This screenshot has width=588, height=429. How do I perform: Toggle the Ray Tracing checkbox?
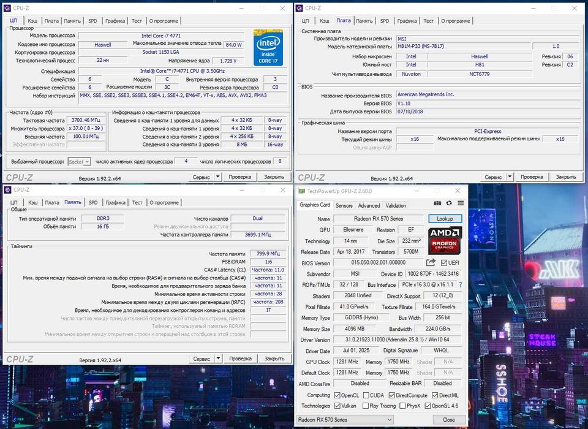pos(366,406)
